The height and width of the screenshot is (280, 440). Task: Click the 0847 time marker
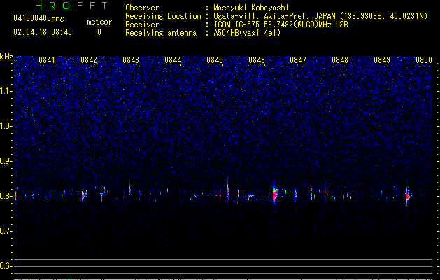tap(298, 60)
